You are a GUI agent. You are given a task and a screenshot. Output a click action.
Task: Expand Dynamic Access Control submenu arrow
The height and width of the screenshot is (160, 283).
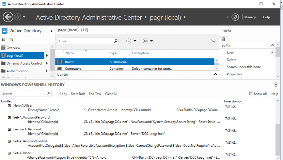[x=47, y=63]
